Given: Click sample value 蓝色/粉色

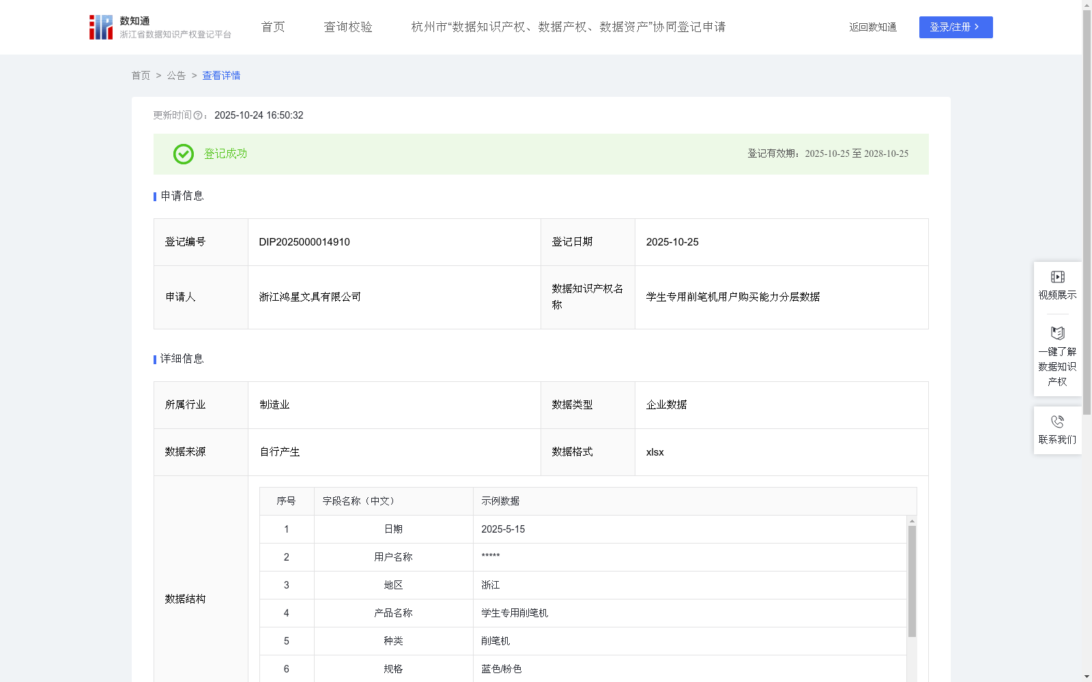Looking at the screenshot, I should [502, 669].
